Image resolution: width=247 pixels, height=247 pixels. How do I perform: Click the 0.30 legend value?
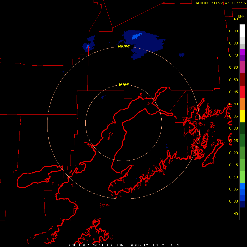tap(234, 128)
